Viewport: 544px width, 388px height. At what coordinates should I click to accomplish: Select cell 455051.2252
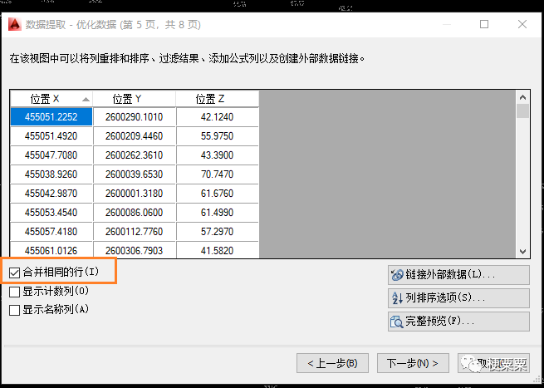(51, 117)
